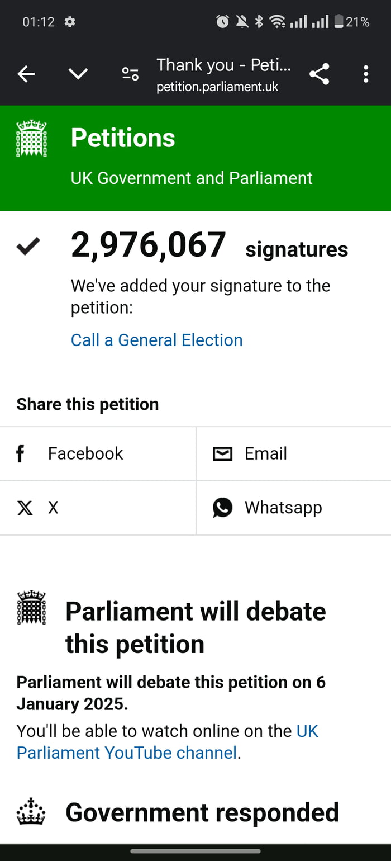This screenshot has height=861, width=391.
Task: Open the browser overflow menu
Action: [366, 73]
